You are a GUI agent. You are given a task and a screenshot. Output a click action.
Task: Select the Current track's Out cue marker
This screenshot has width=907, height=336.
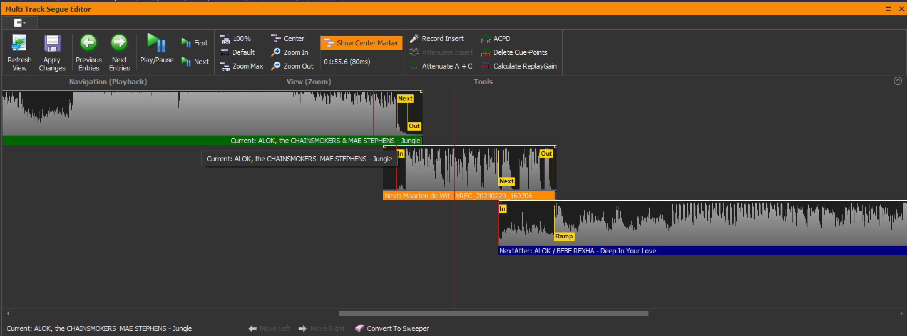[414, 126]
